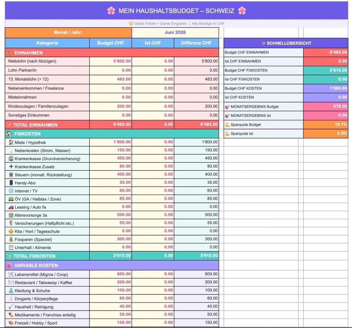Click the phone icon beside Handy-Abo
The height and width of the screenshot is (328, 352).
click(x=11, y=183)
